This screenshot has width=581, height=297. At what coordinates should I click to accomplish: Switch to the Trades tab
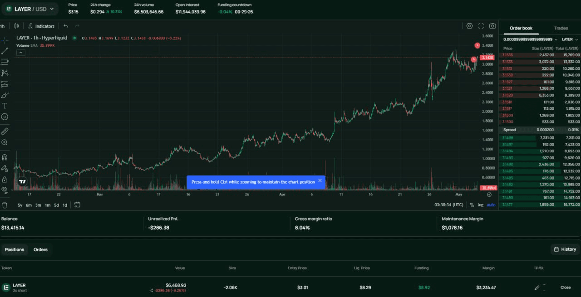[x=561, y=28]
